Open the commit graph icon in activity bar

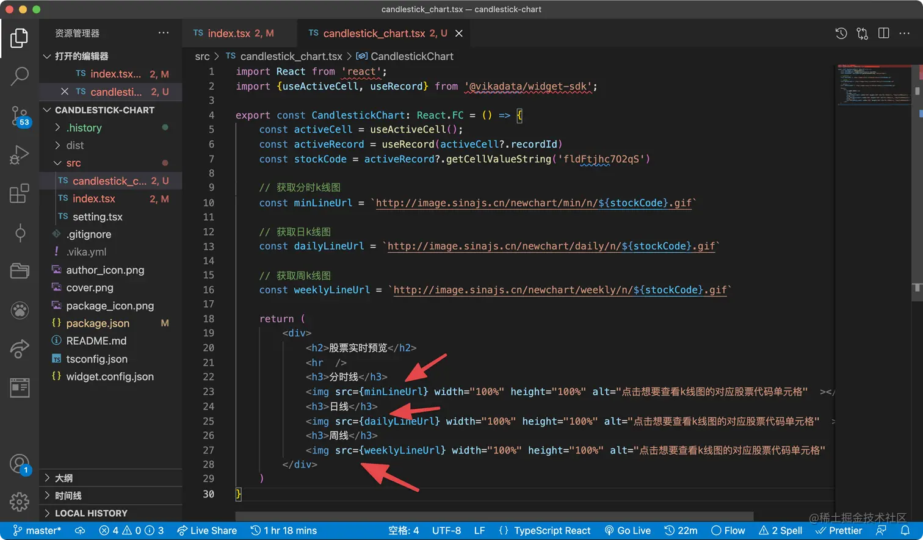(20, 232)
